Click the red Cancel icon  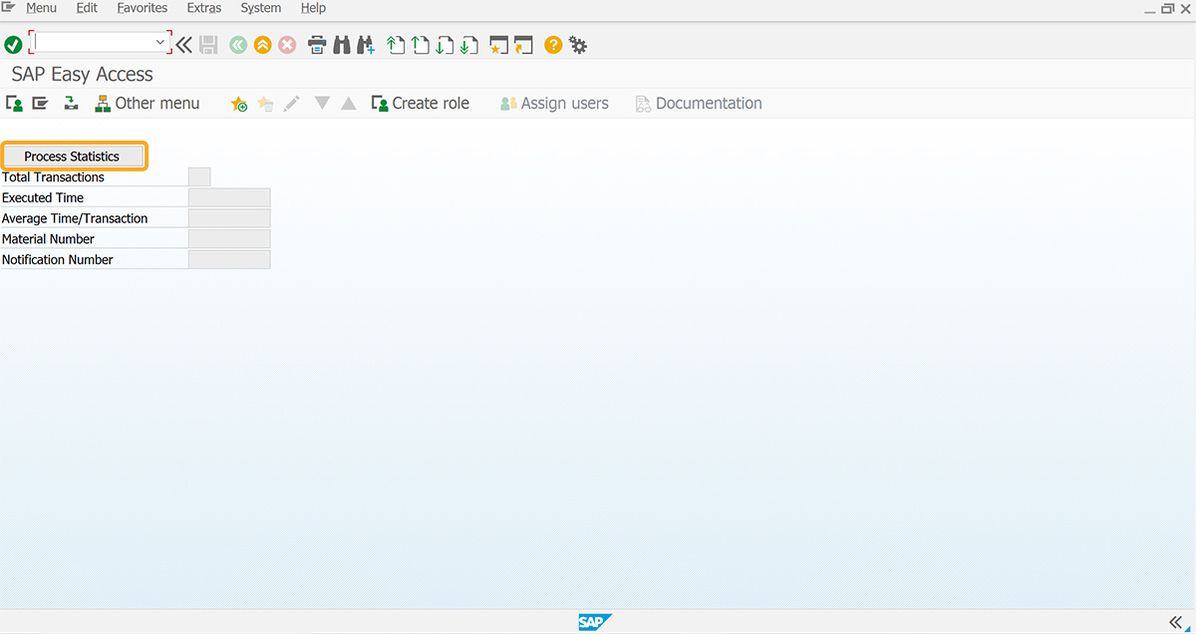point(287,45)
